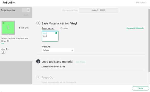Decrease project copies with down arrow
150x92 pixels.
(x=28, y=11)
